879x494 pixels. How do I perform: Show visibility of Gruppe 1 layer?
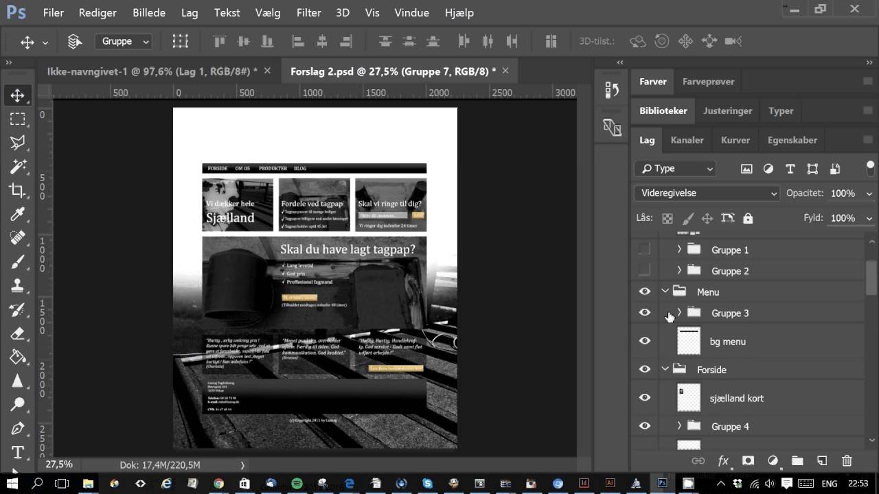644,250
